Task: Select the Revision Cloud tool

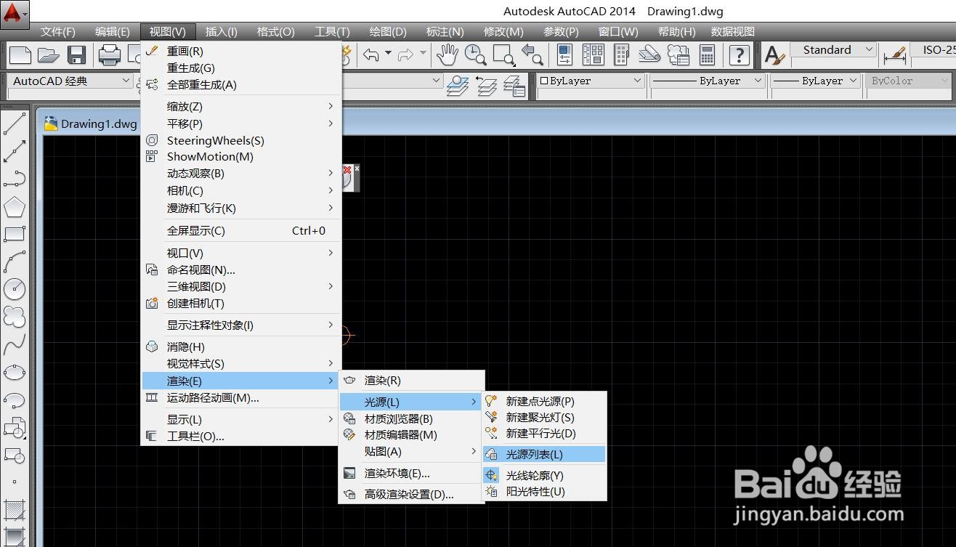Action: tap(15, 317)
